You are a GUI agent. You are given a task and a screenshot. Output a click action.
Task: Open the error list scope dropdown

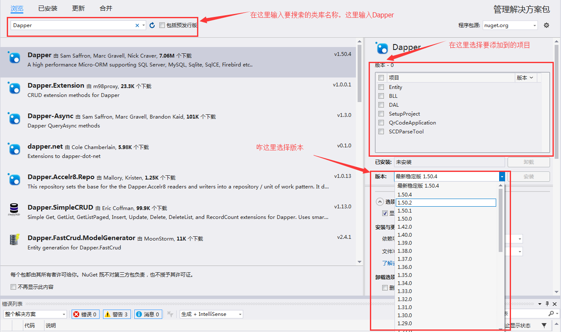(x=35, y=314)
